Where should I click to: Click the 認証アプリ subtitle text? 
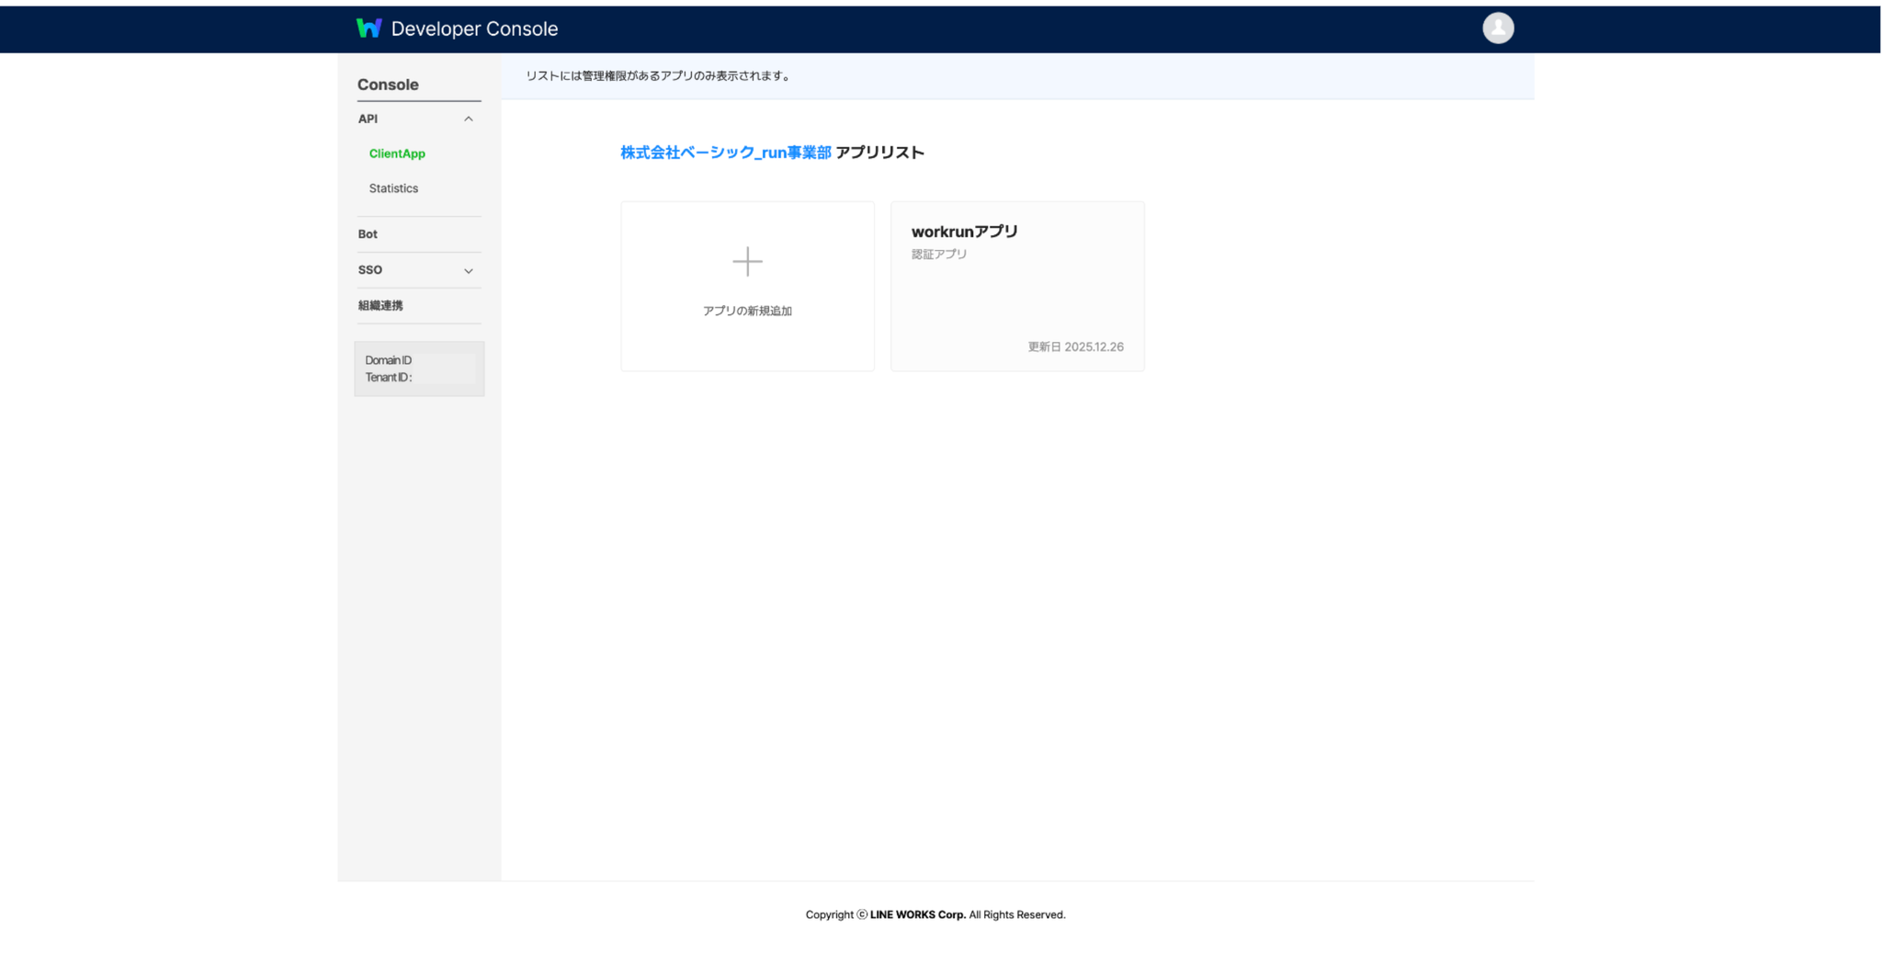[939, 255]
